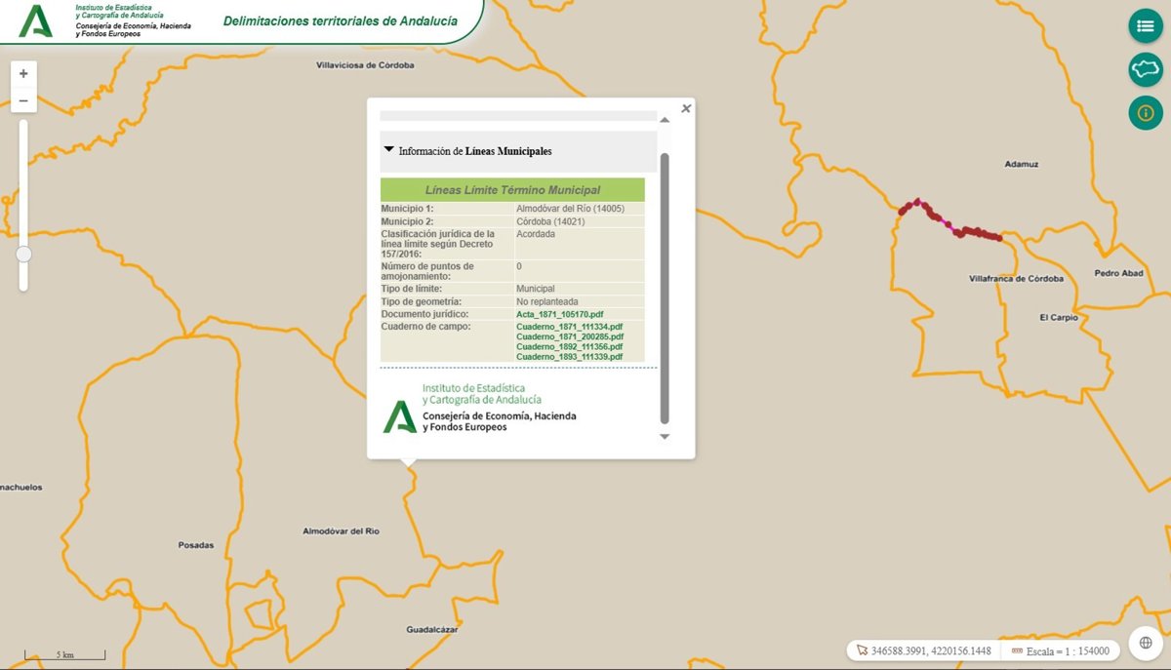Open the information button
Viewport: 1171px width, 670px height.
tap(1146, 113)
